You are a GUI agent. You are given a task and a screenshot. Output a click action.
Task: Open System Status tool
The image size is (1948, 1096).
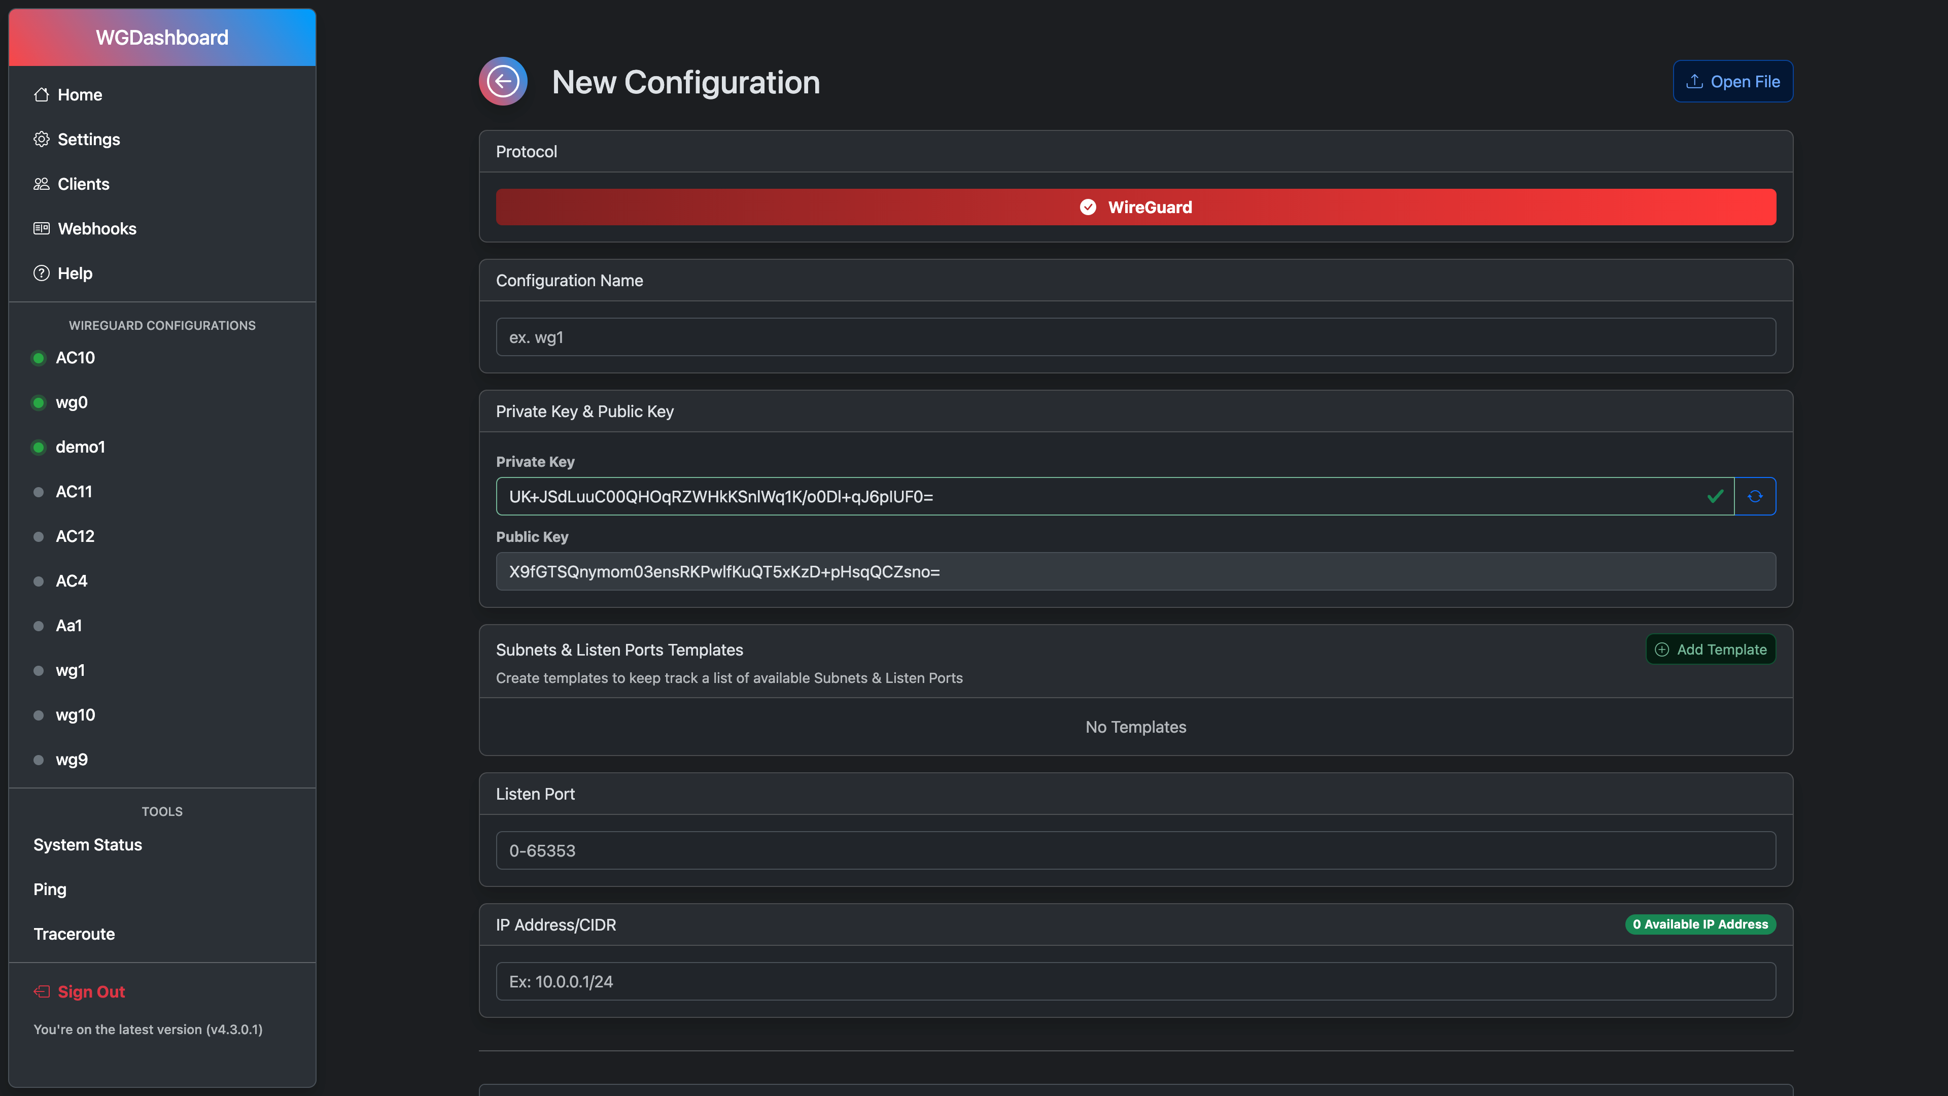(x=88, y=845)
